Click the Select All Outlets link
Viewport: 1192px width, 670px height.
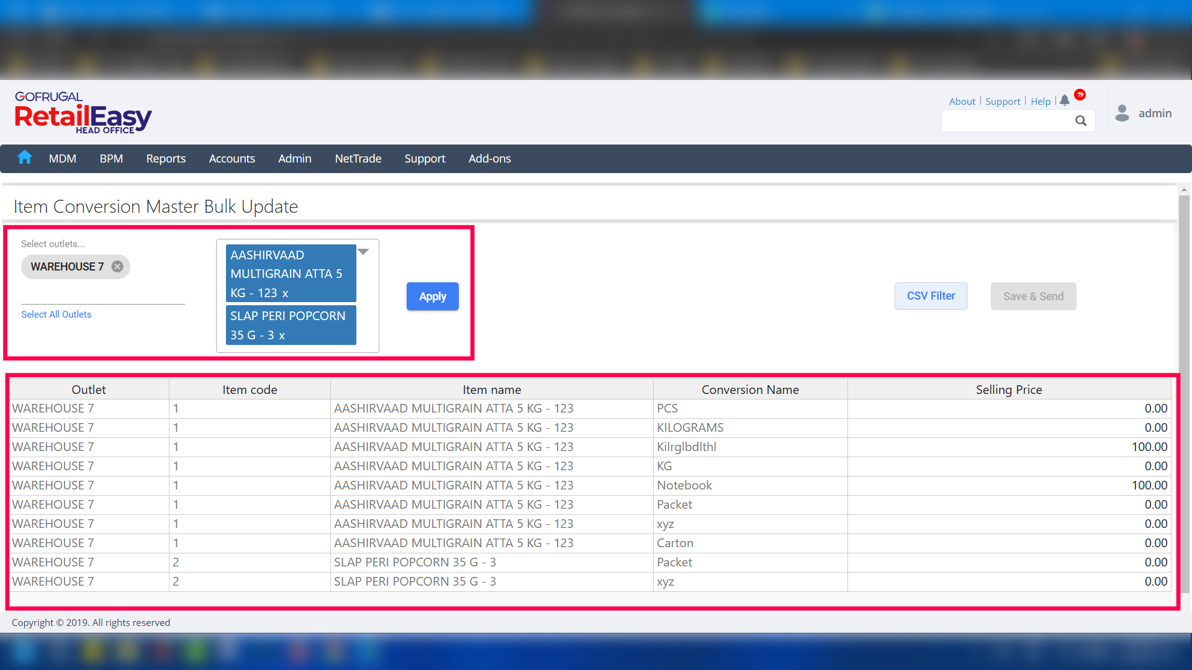click(x=56, y=315)
